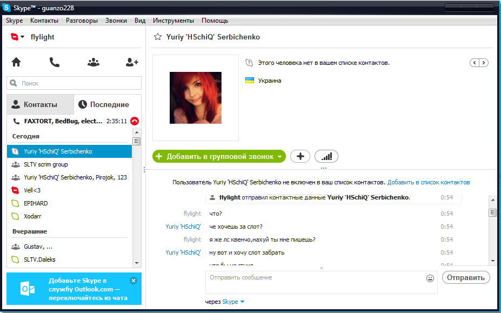Click the favorite star next to contact name

point(158,37)
